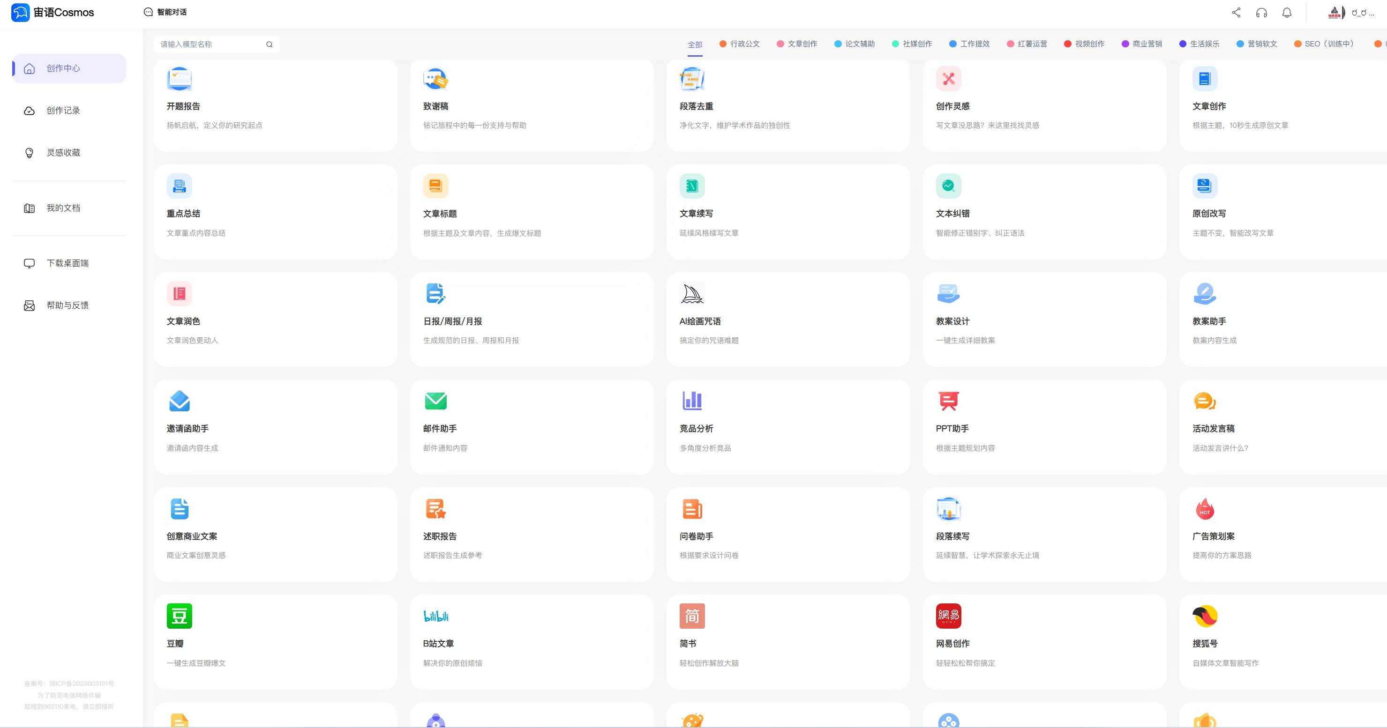Image resolution: width=1387 pixels, height=728 pixels.
Task: Click the share icon in the header
Action: 1236,12
